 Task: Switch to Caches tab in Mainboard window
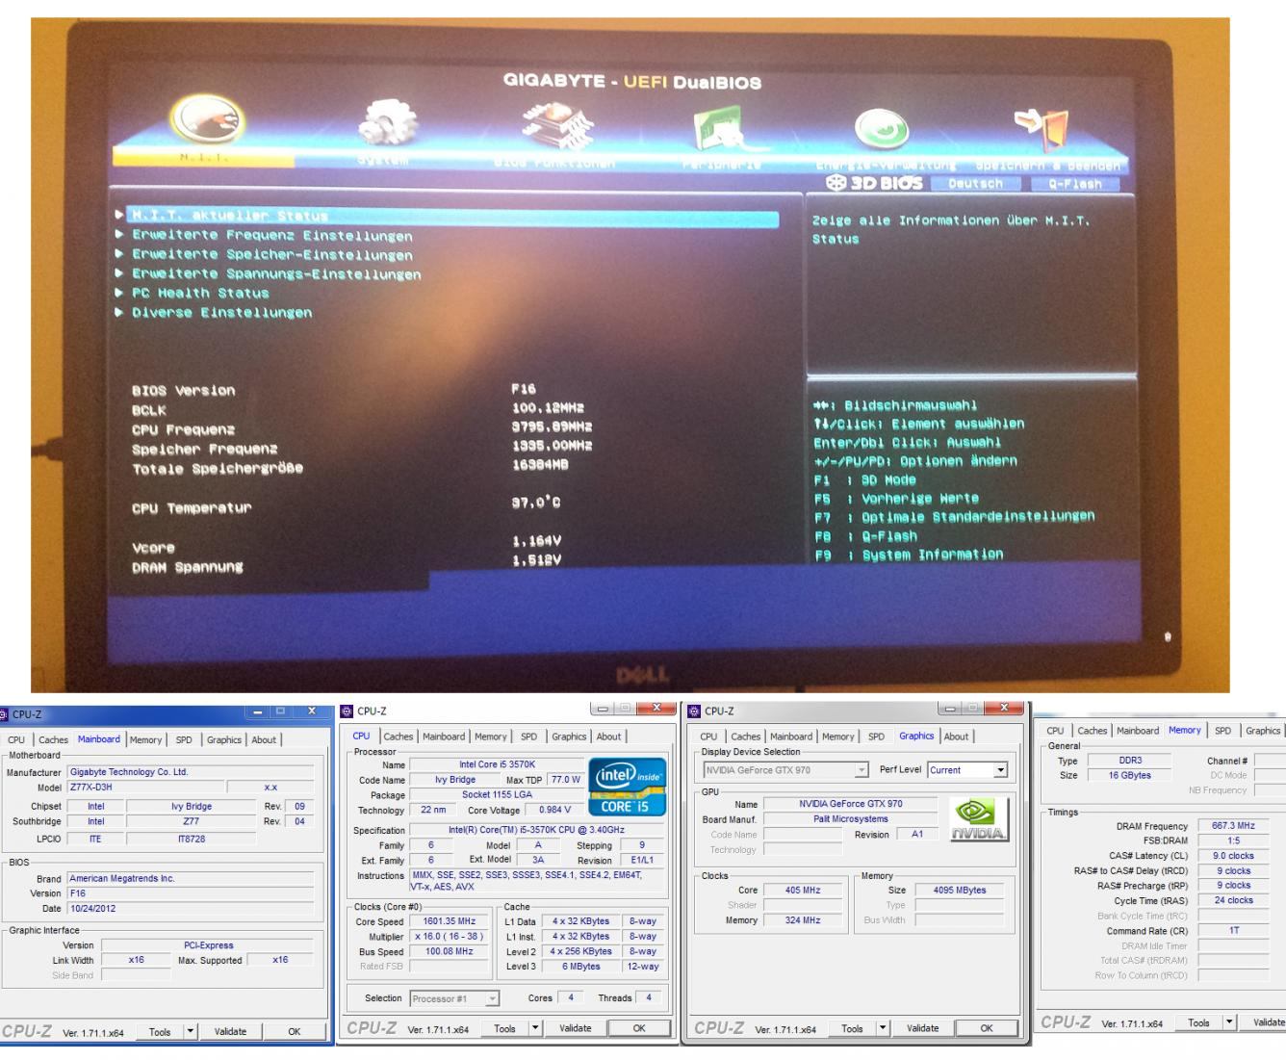click(53, 740)
